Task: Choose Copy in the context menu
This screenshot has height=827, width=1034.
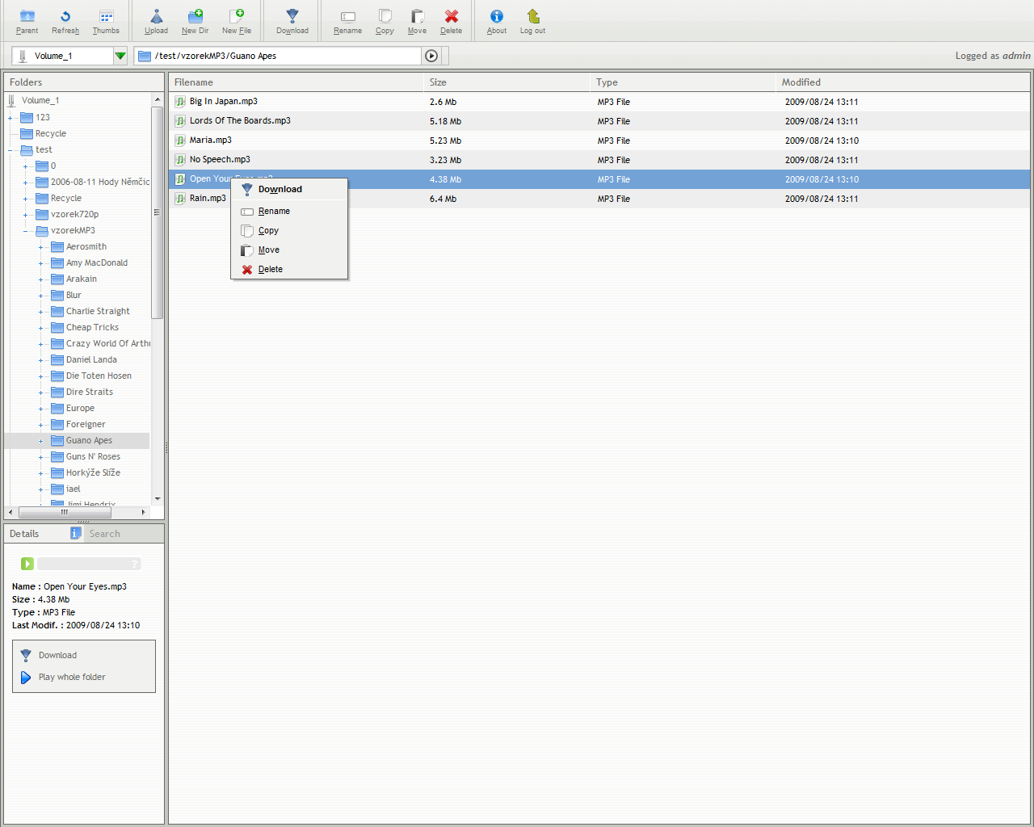Action: tap(289, 230)
